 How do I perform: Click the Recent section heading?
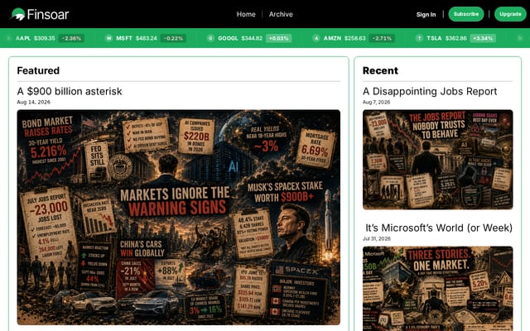tap(380, 70)
